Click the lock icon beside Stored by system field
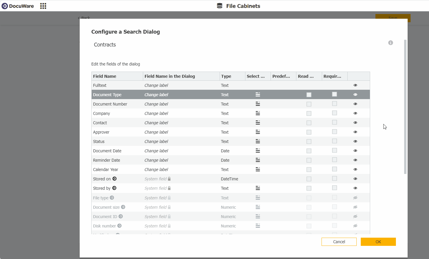The image size is (429, 259). coord(170,188)
